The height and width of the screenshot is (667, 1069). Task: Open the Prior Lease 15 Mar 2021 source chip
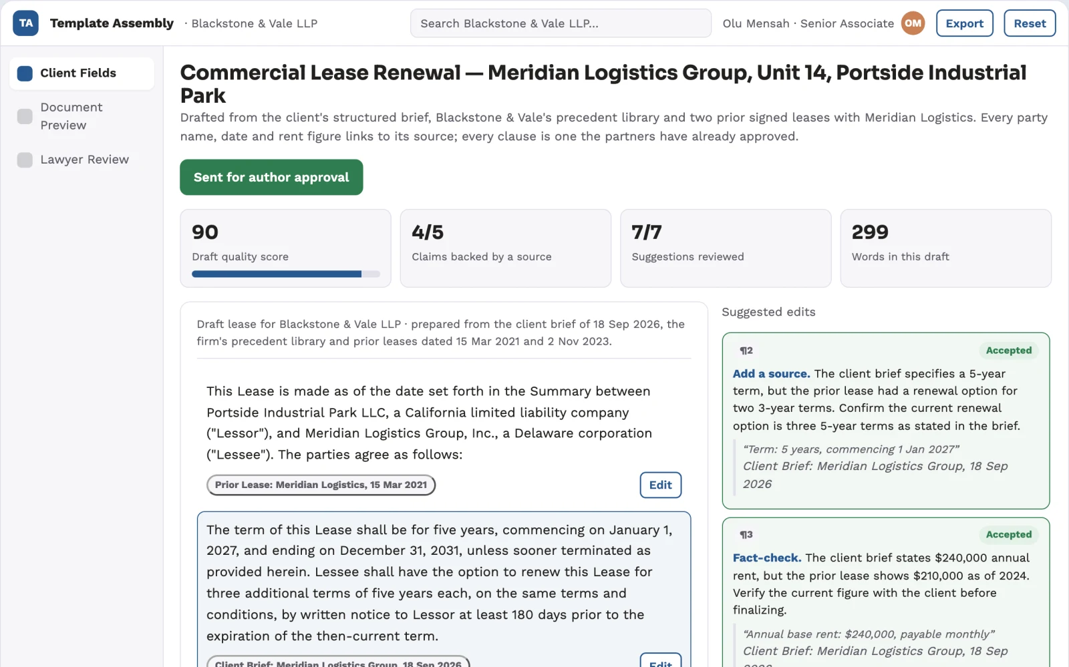click(321, 485)
